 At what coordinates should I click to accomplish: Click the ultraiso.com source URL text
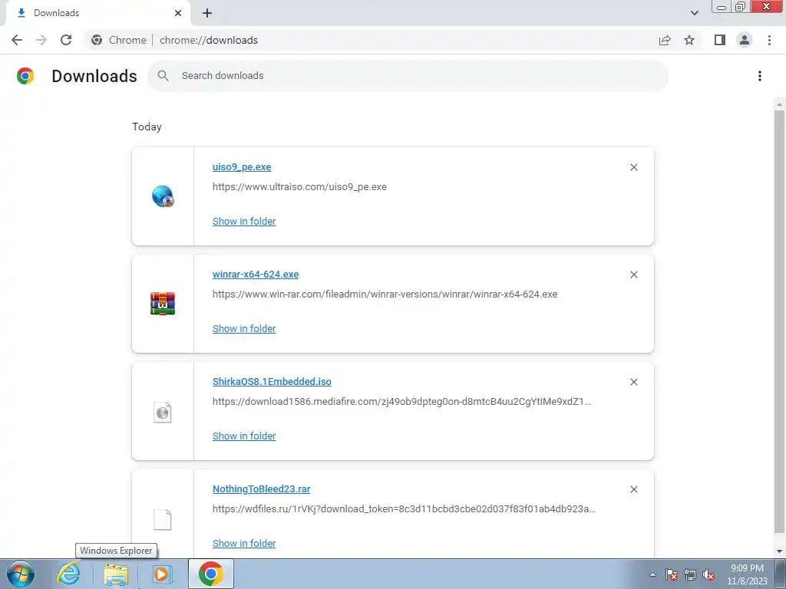pyautogui.click(x=299, y=187)
